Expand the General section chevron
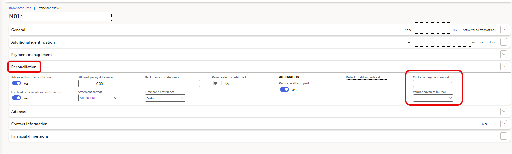This screenshot has width=512, height=154. click(x=503, y=30)
